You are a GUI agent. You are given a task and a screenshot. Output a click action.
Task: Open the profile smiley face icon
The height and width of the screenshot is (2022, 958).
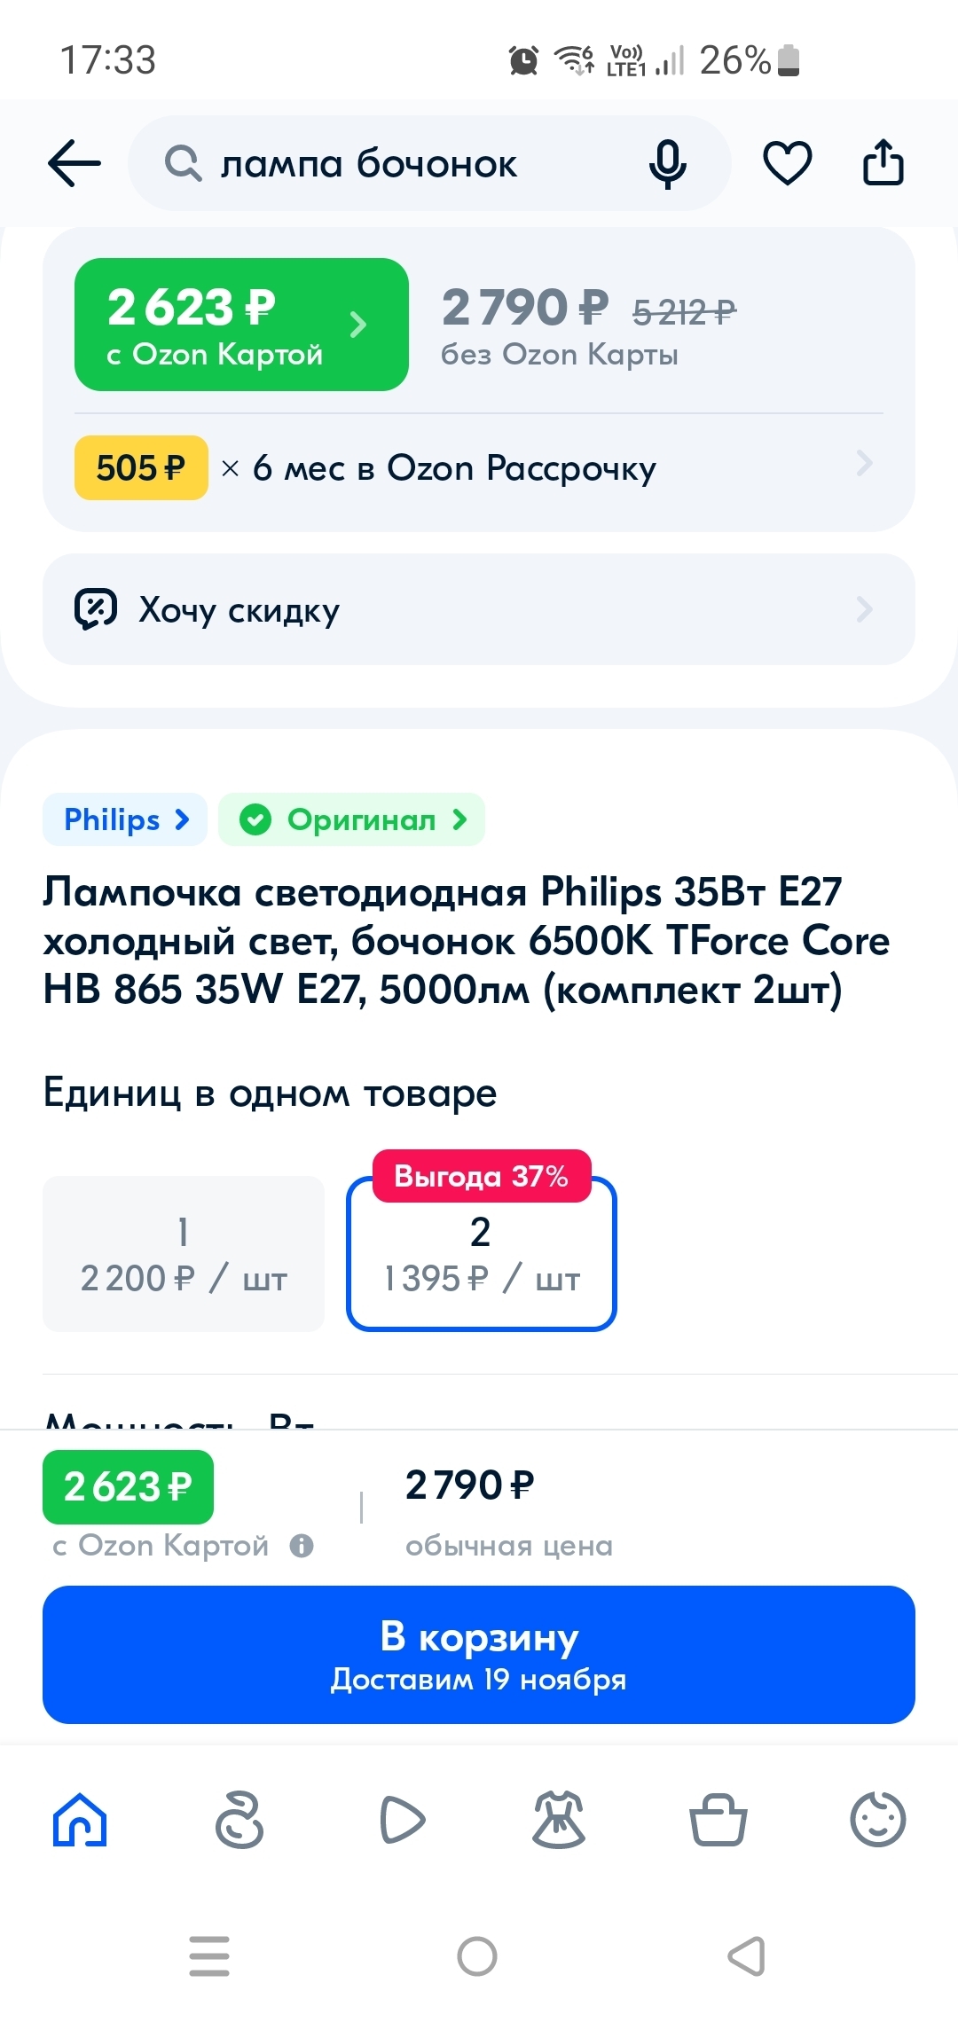877,1820
